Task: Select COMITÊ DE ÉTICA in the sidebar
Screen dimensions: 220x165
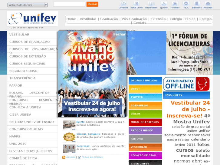Action: (x=32, y=158)
